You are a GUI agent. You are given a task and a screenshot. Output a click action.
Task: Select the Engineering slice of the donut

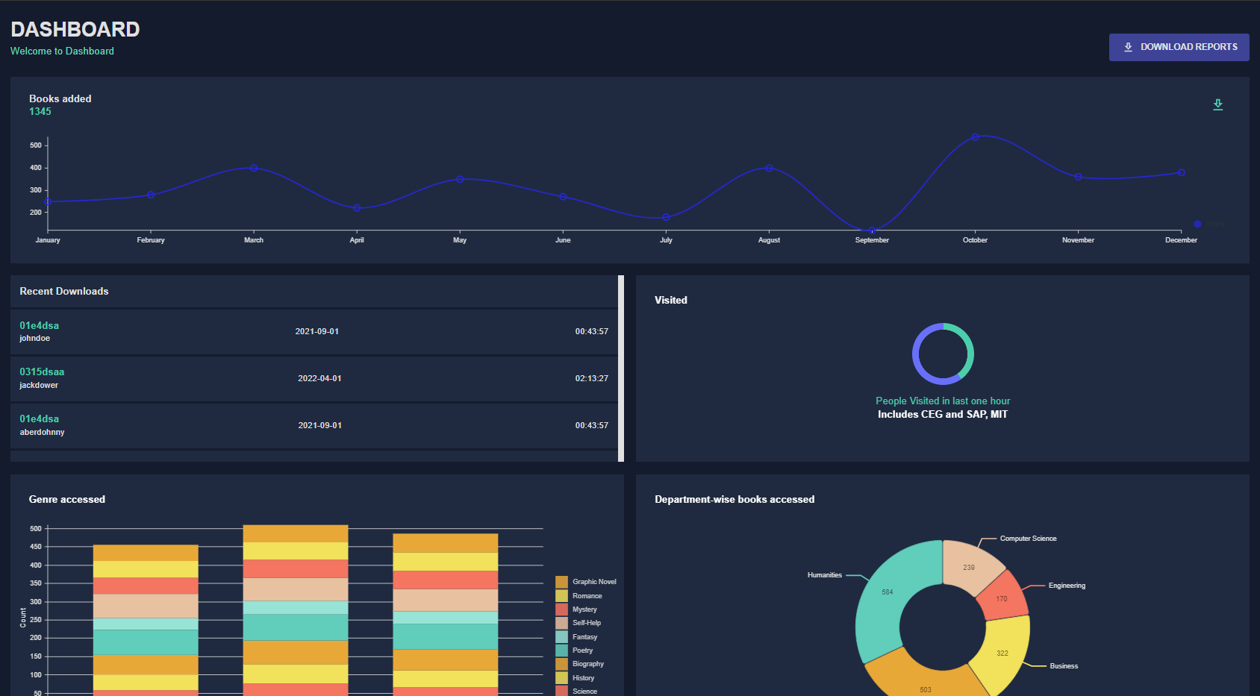pos(1002,598)
